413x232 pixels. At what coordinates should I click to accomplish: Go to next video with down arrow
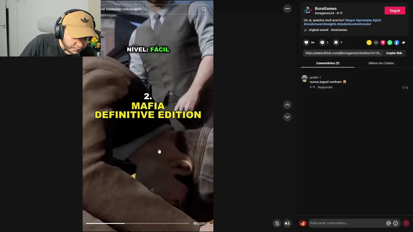[287, 117]
